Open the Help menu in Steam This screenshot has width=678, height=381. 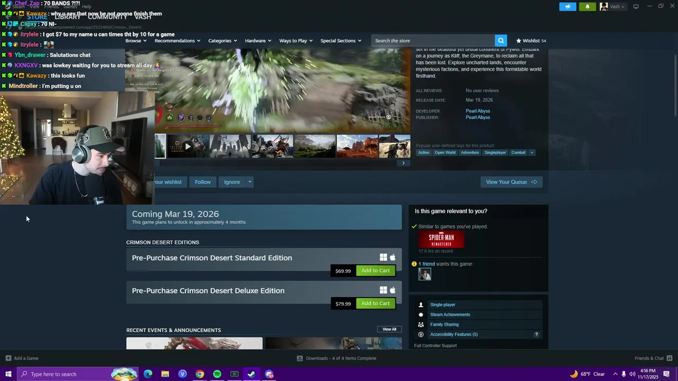click(x=86, y=7)
